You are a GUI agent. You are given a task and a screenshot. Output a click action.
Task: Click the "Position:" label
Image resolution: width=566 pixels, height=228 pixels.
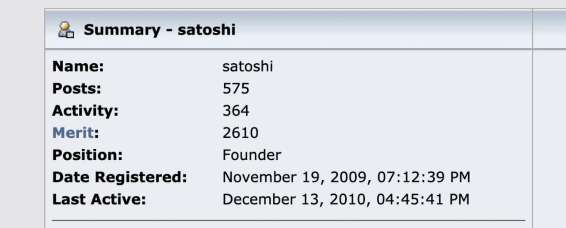point(87,155)
